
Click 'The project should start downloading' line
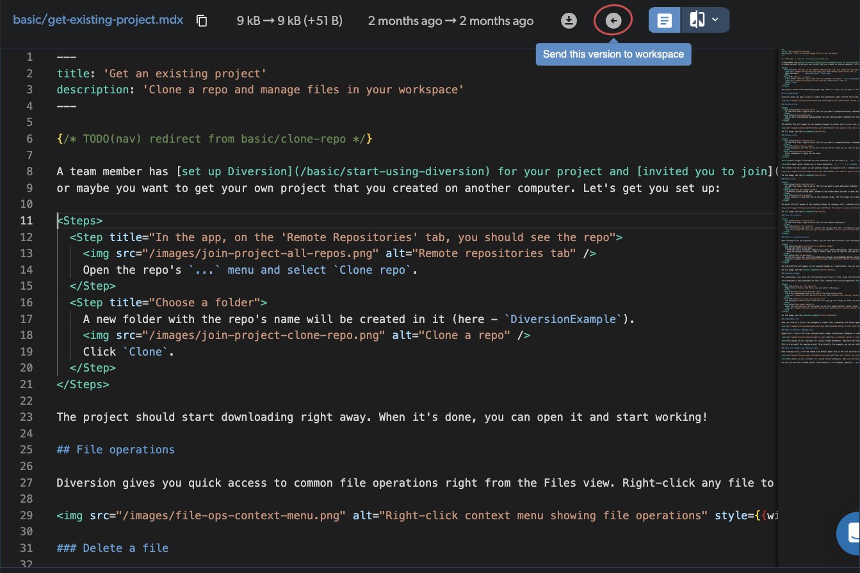[x=382, y=417]
